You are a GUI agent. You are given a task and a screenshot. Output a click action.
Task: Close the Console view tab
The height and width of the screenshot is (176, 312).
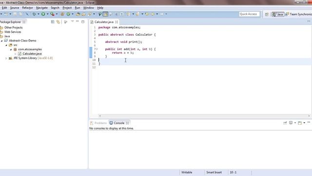tap(127, 123)
